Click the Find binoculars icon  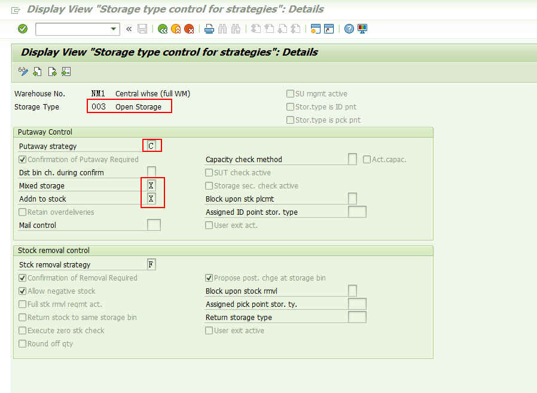(x=222, y=29)
